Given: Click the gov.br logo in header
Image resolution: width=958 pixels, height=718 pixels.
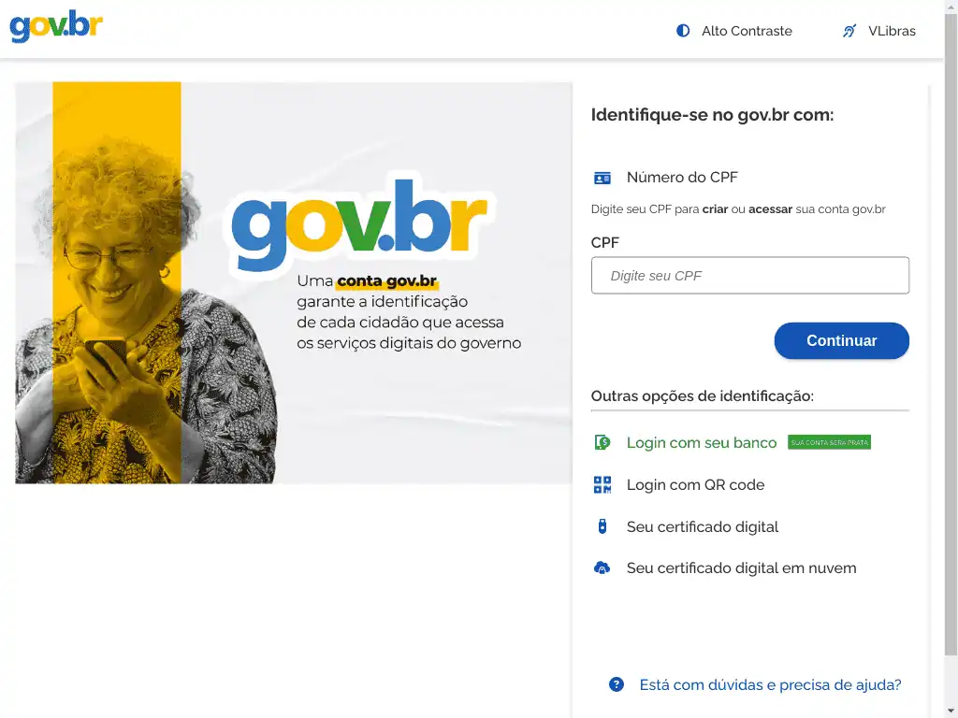Looking at the screenshot, I should click(x=56, y=26).
